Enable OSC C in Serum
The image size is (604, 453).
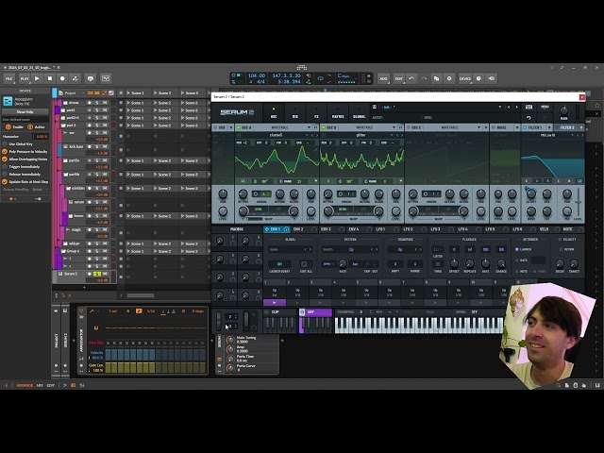(x=409, y=127)
